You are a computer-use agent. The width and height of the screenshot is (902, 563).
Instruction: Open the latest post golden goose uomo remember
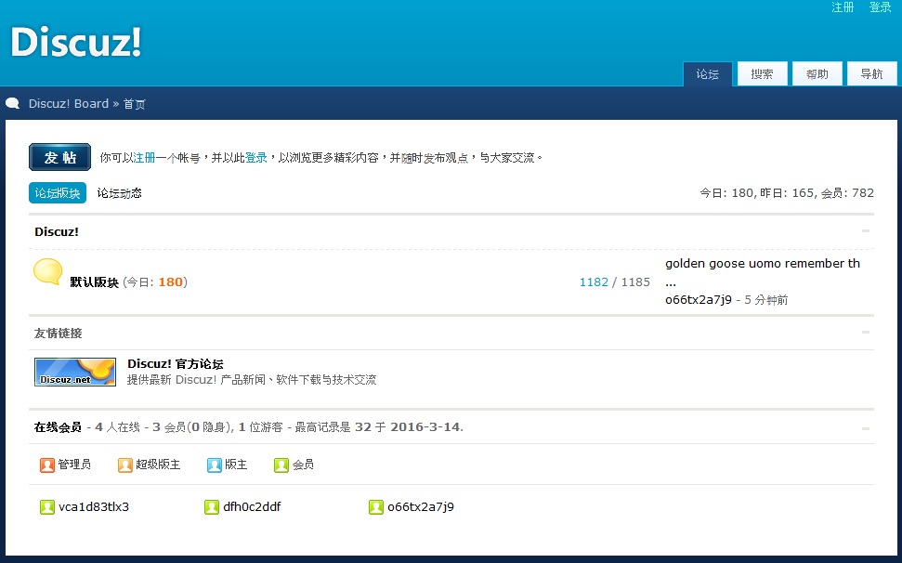coord(763,272)
